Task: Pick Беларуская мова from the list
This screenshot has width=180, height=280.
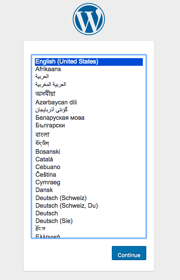Action: click(89, 118)
